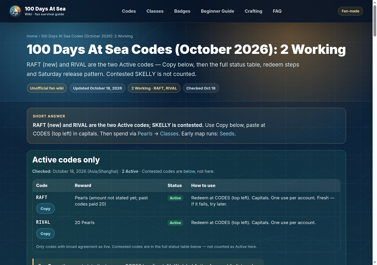
Task: Click the Checked Oct 18 pill
Action: 201,88
